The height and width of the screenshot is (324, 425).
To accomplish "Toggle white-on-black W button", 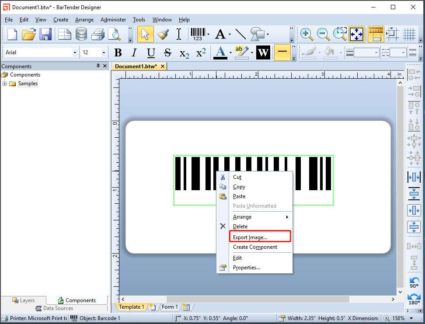I will click(x=263, y=52).
